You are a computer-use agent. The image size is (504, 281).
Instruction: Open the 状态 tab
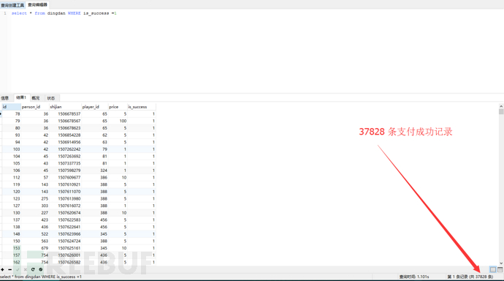pos(51,98)
